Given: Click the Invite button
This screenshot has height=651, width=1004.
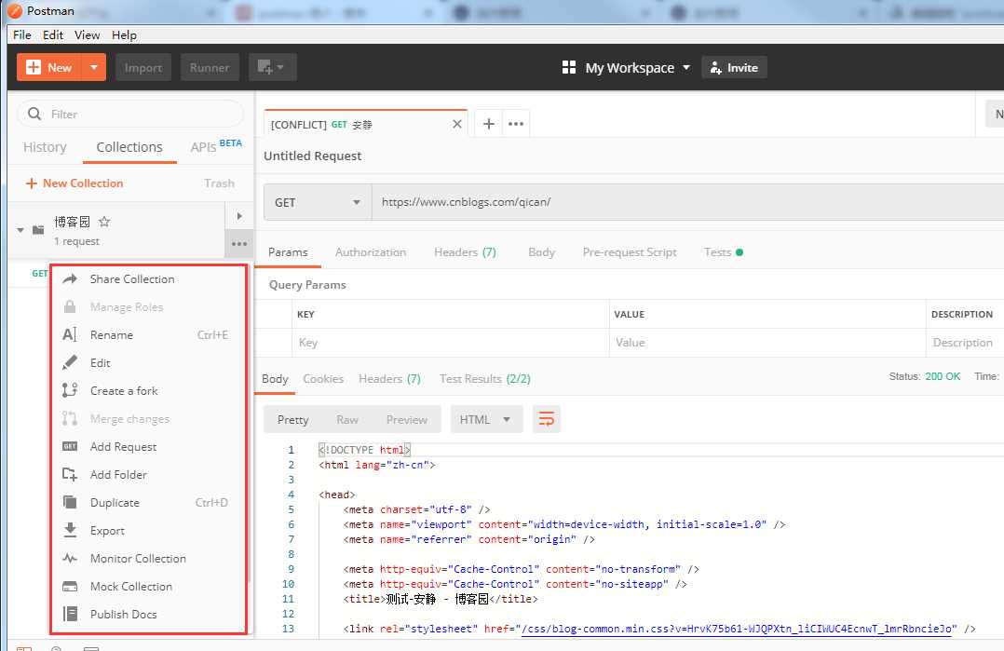Looking at the screenshot, I should [734, 67].
